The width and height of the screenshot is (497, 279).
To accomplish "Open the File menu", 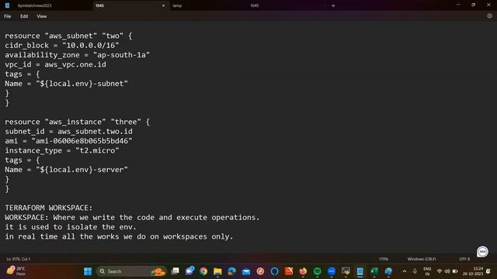I will click(7, 16).
